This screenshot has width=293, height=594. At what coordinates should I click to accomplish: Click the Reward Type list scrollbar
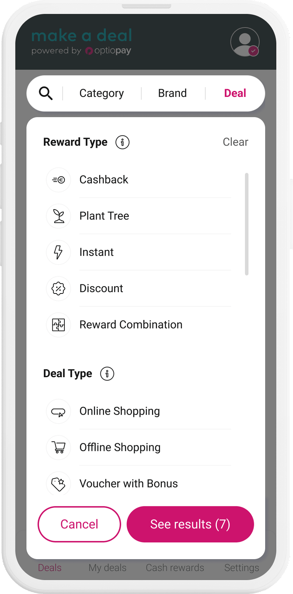coord(247,224)
